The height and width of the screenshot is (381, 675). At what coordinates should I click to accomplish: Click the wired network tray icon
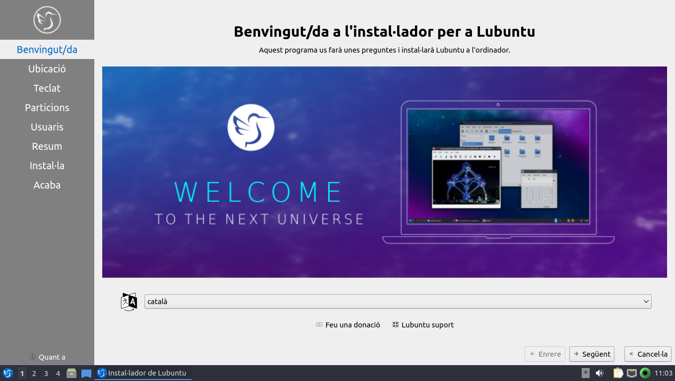[632, 373]
